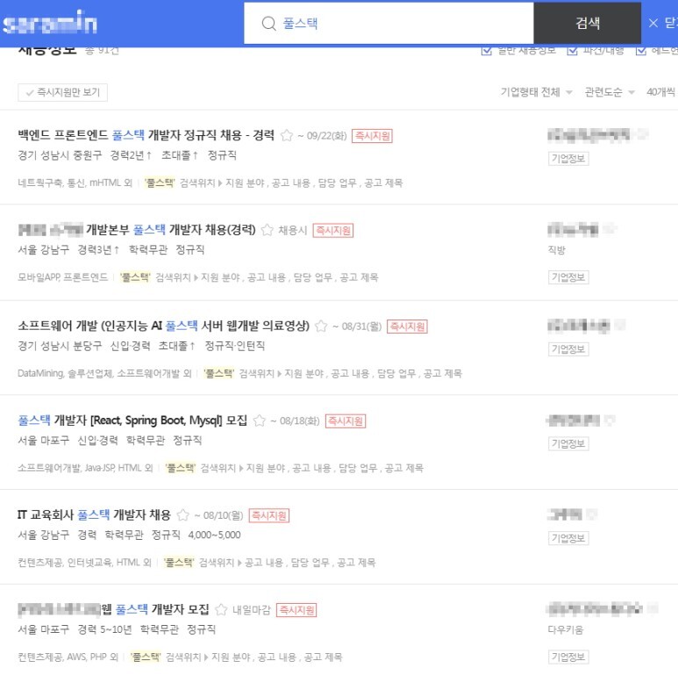Click 기업정보 for 성남시 분당구 job
Viewport: 678px width, 675px height.
[x=568, y=349]
